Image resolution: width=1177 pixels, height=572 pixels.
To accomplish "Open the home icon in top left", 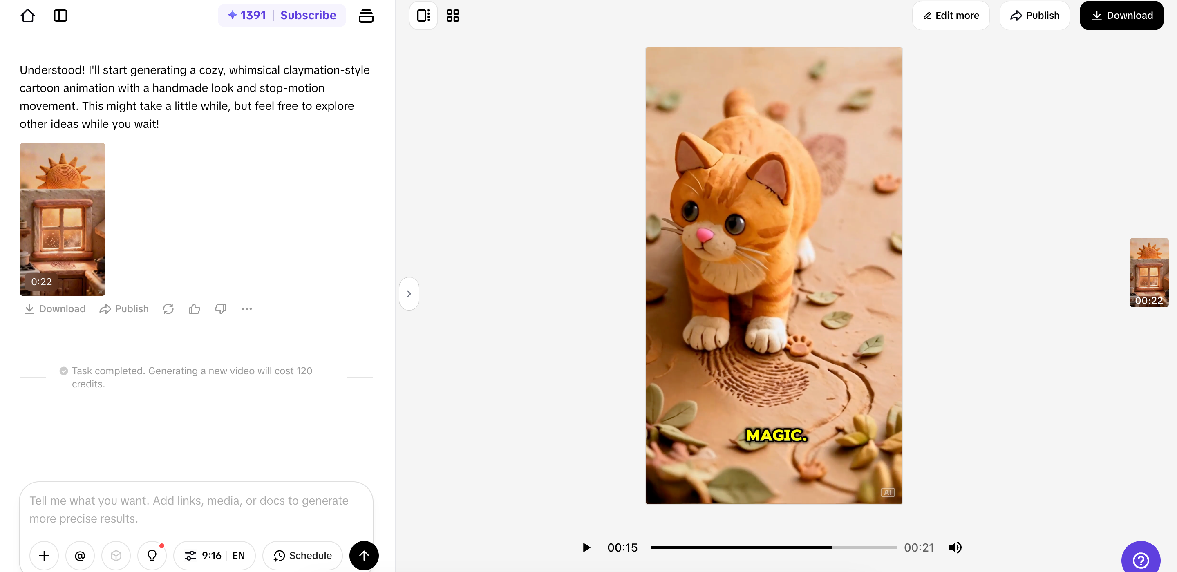I will click(x=27, y=15).
